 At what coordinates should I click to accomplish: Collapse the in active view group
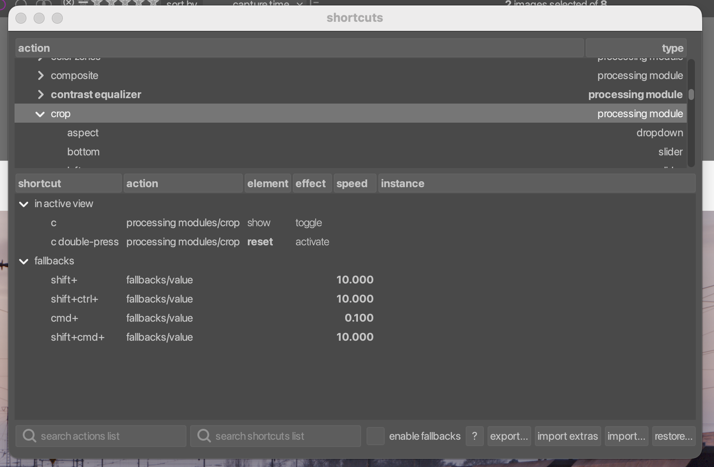point(24,204)
